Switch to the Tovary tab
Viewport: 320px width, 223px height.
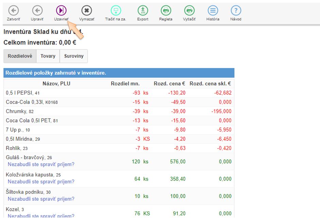pyautogui.click(x=48, y=56)
